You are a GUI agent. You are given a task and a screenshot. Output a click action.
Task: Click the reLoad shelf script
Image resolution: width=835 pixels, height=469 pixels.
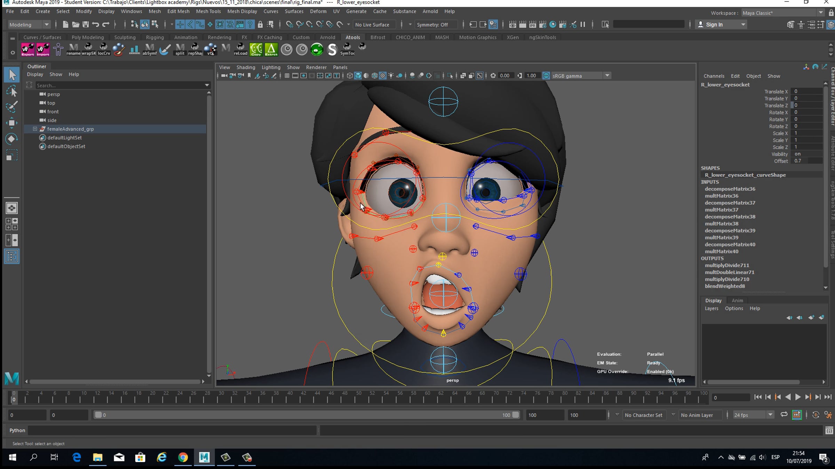coord(240,49)
